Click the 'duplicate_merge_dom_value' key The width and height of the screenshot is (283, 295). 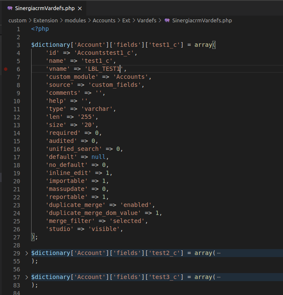93,213
